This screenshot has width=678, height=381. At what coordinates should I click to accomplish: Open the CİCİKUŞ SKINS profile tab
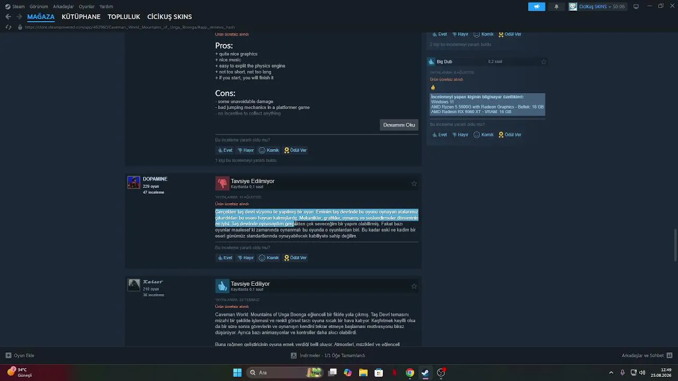(x=169, y=16)
